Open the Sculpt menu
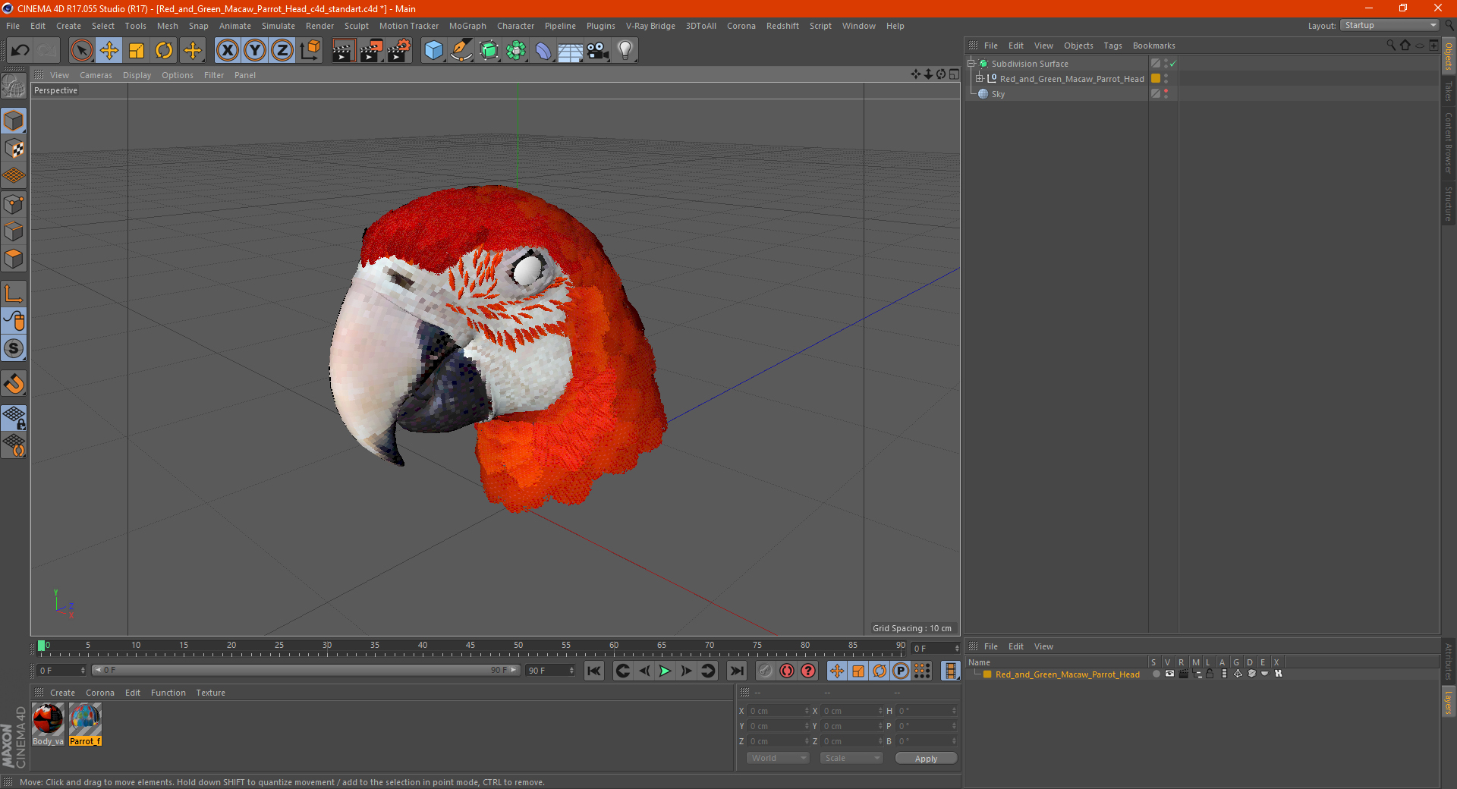The width and height of the screenshot is (1457, 789). pyautogui.click(x=356, y=26)
